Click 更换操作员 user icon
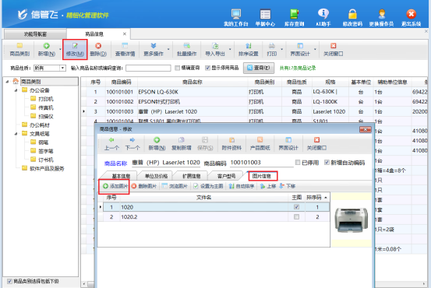Image resolution: width=431 pixels, height=288 pixels. tap(382, 17)
